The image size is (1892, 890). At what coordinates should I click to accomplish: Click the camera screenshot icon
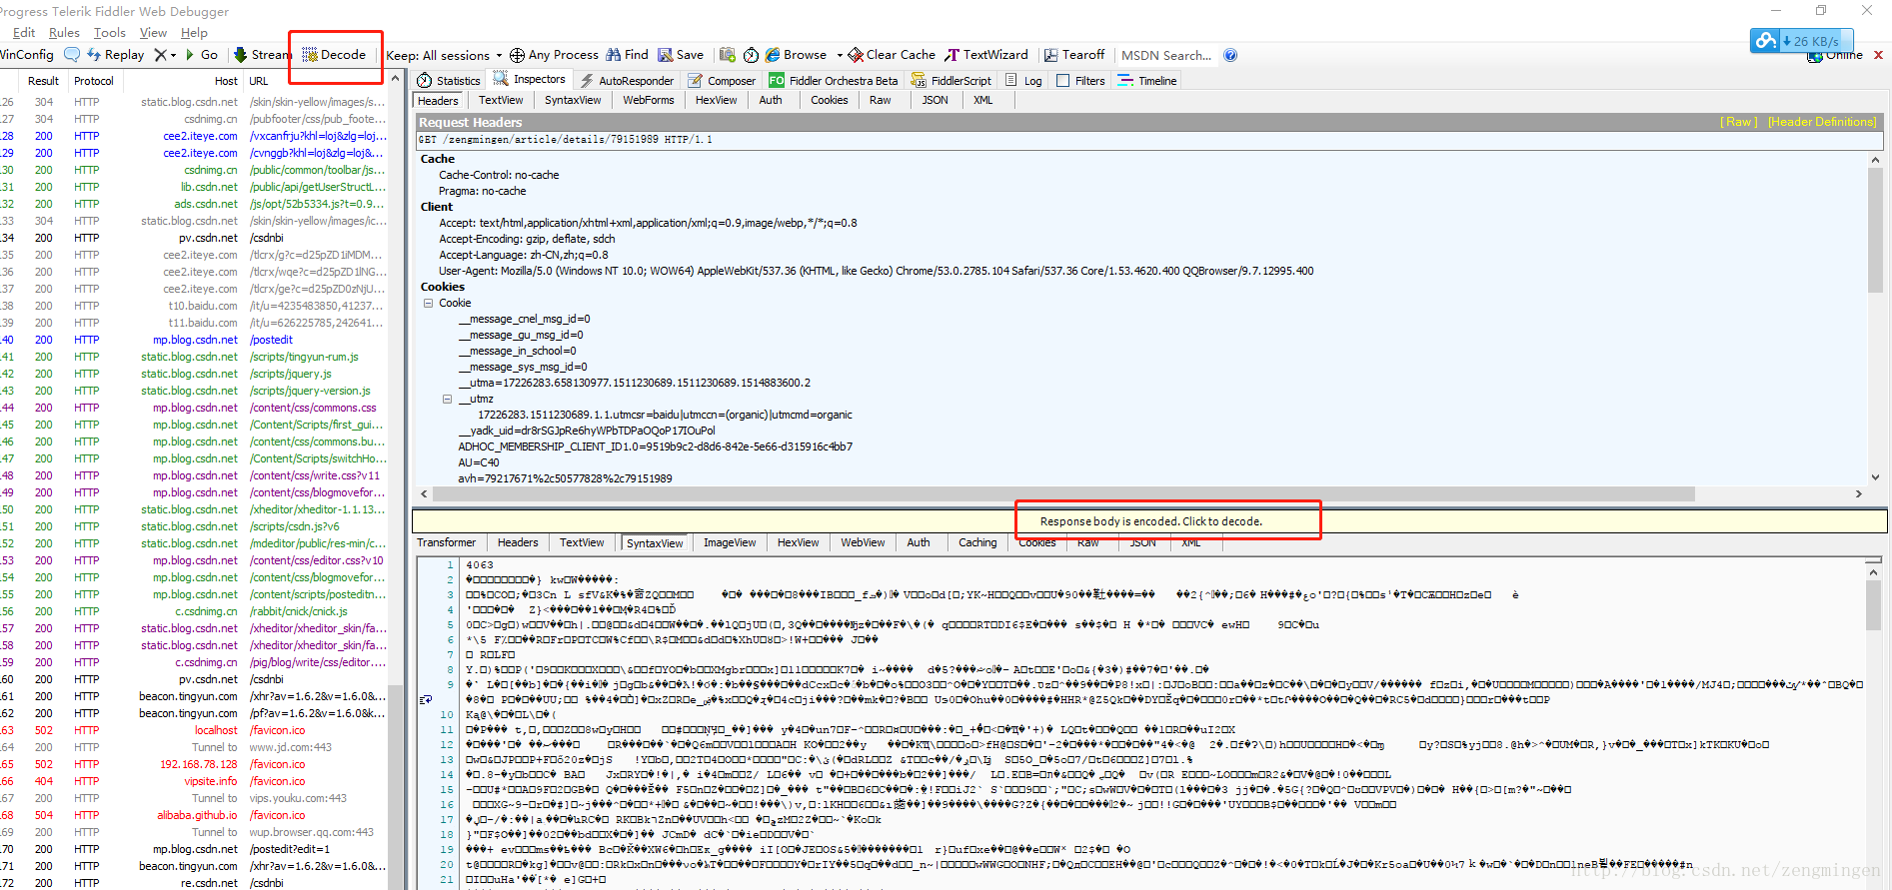tap(728, 55)
